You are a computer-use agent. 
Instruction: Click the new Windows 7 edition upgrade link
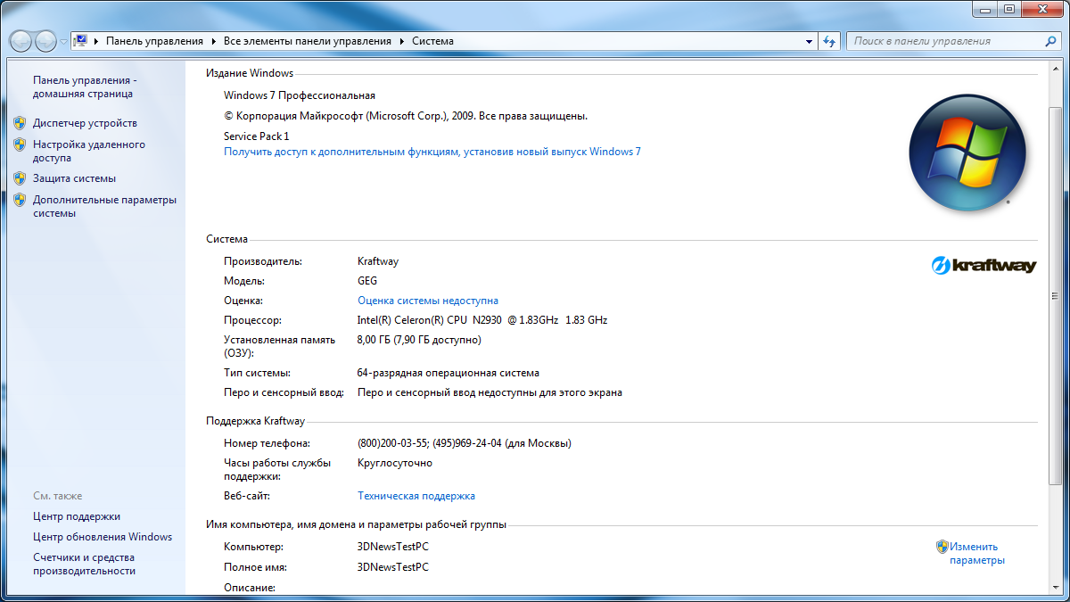pos(432,152)
